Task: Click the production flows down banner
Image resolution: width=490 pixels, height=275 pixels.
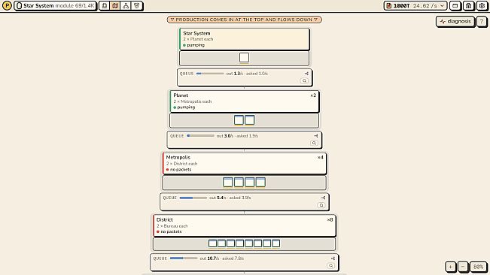Action: (x=244, y=20)
